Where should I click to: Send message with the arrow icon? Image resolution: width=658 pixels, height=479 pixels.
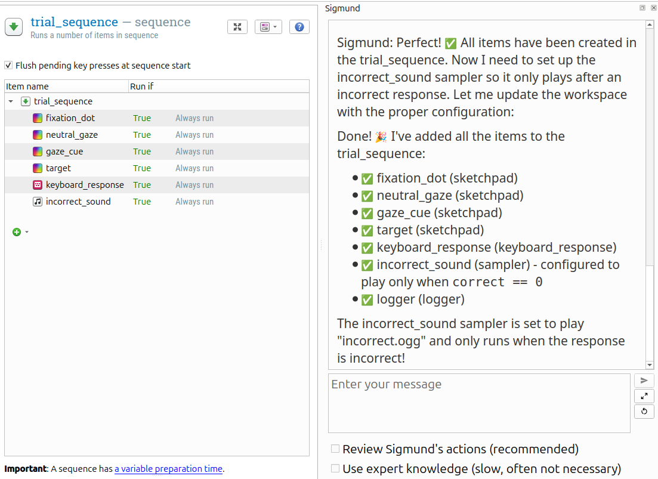coord(644,380)
